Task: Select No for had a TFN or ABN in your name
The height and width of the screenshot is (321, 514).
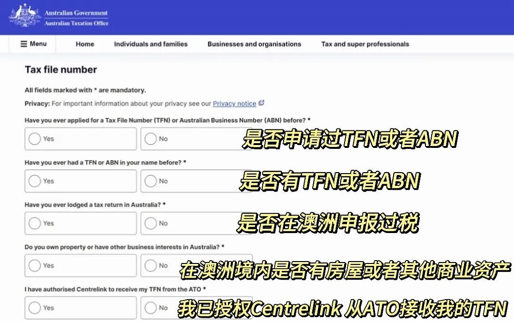Action: click(197, 181)
